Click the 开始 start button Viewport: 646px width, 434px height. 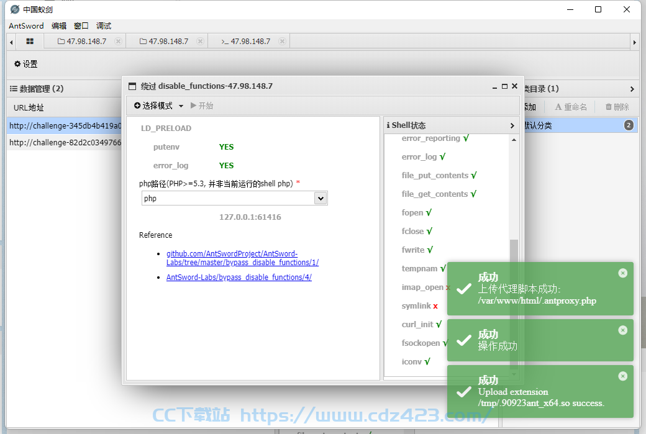pyautogui.click(x=202, y=106)
